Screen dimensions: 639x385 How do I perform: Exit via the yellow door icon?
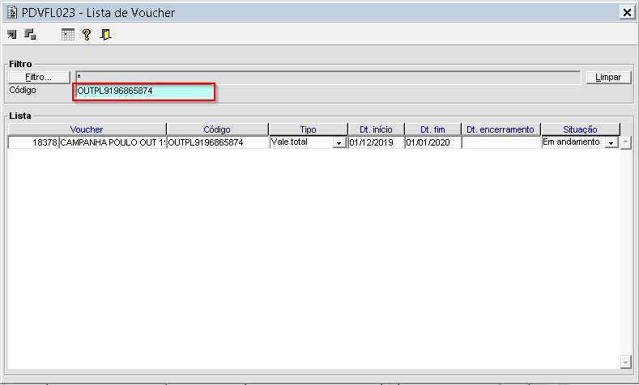coord(105,35)
